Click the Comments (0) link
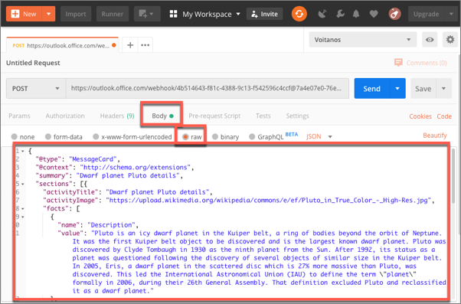 (x=420, y=63)
